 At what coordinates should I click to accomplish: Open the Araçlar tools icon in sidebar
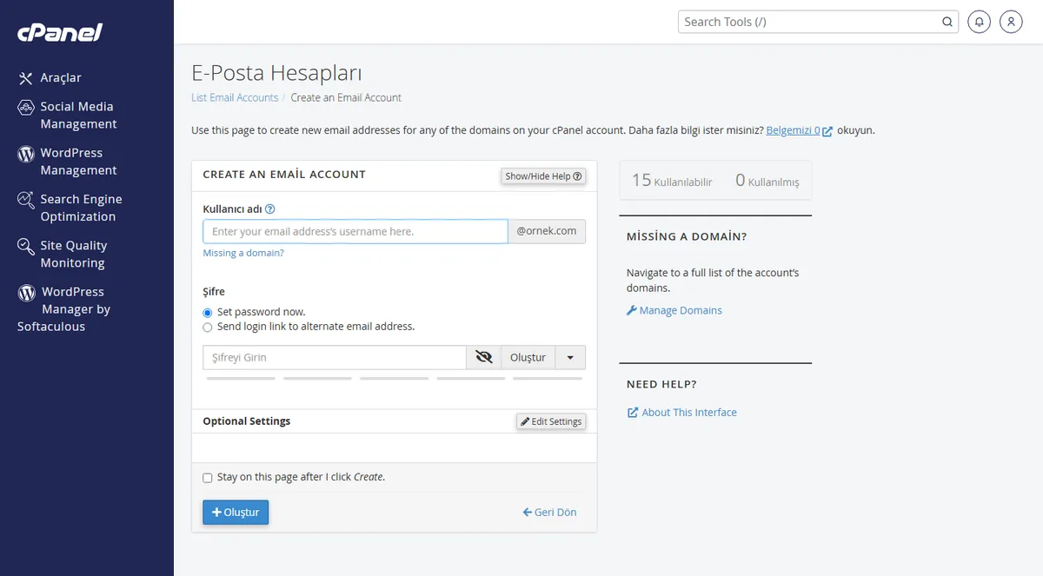[x=25, y=78]
